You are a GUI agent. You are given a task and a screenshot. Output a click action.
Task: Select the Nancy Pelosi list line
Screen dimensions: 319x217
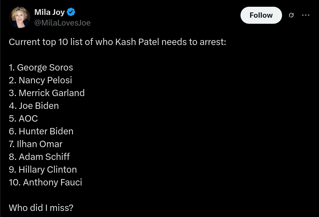click(x=40, y=80)
